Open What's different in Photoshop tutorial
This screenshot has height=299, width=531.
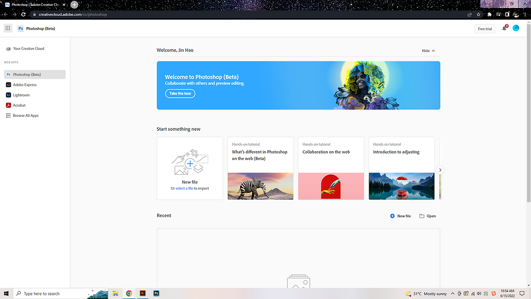[260, 168]
